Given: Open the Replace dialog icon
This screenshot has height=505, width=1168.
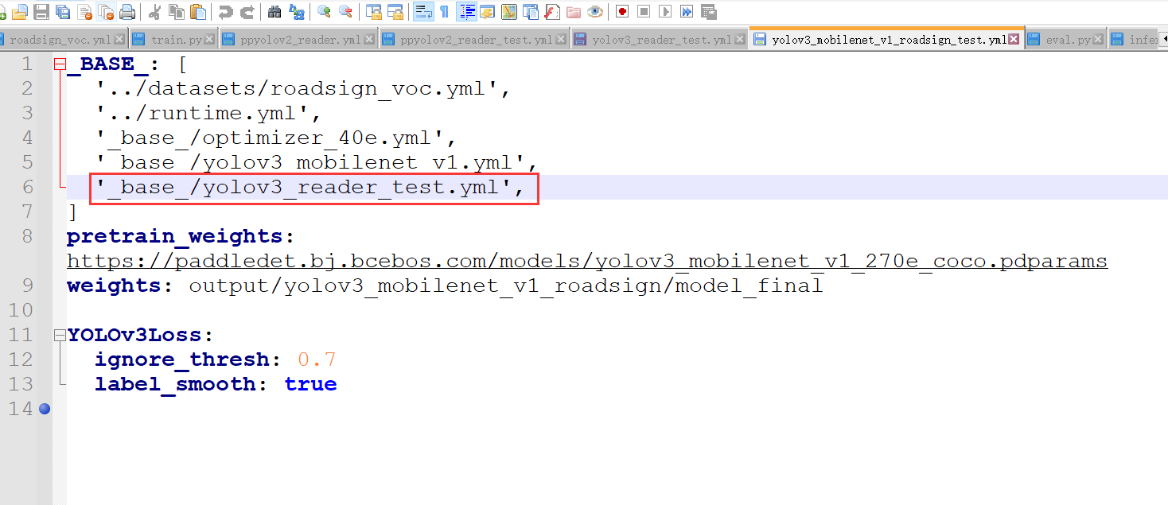Looking at the screenshot, I should tap(296, 12).
